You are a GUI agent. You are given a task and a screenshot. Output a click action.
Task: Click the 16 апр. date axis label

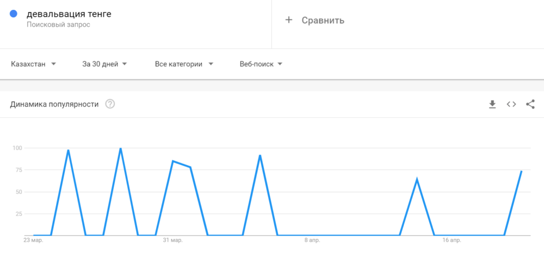click(452, 240)
